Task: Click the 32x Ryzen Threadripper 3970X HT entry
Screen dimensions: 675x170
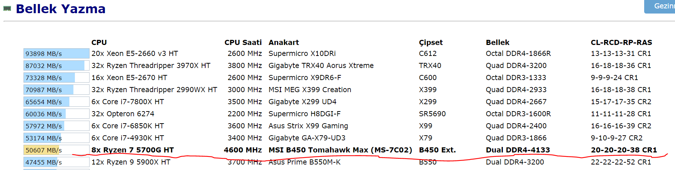Action: [x=151, y=65]
